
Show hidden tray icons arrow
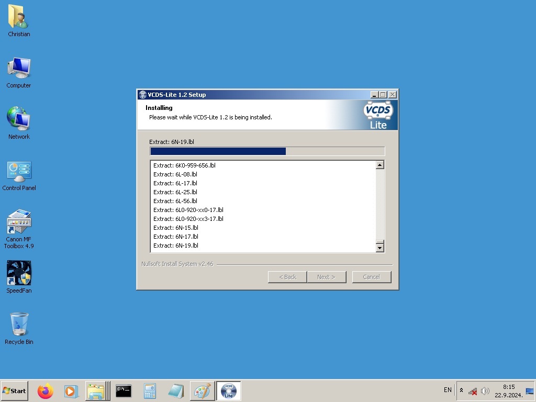461,390
